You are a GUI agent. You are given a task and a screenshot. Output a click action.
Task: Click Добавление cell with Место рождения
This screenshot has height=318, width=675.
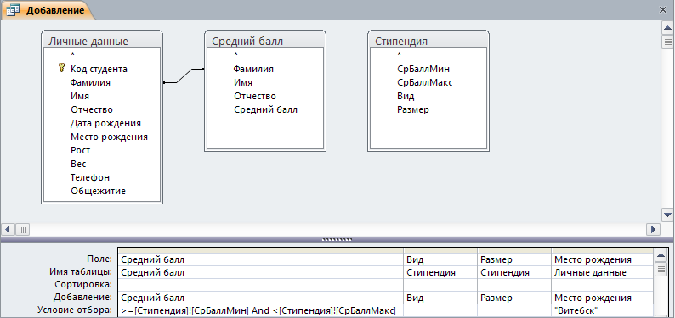(x=601, y=298)
